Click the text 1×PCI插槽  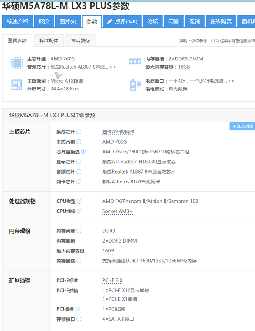pos(114,309)
